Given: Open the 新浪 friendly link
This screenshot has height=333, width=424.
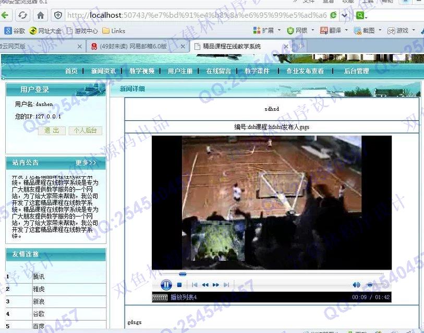Looking at the screenshot, I should 39,301.
